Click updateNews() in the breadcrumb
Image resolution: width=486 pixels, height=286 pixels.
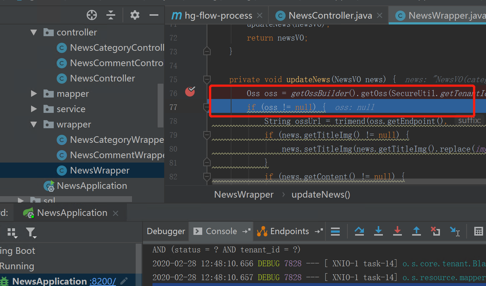321,195
